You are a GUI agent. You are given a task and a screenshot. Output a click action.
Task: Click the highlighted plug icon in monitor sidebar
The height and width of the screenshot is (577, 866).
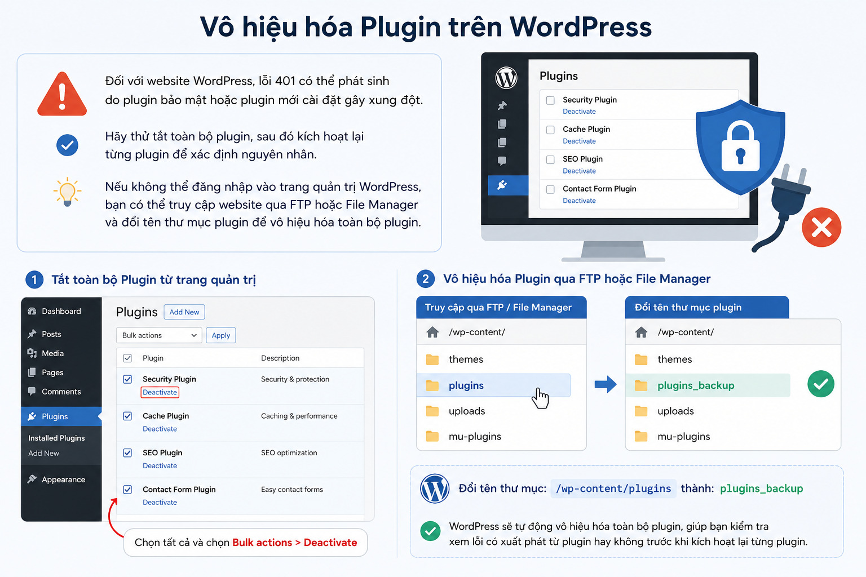point(502,185)
